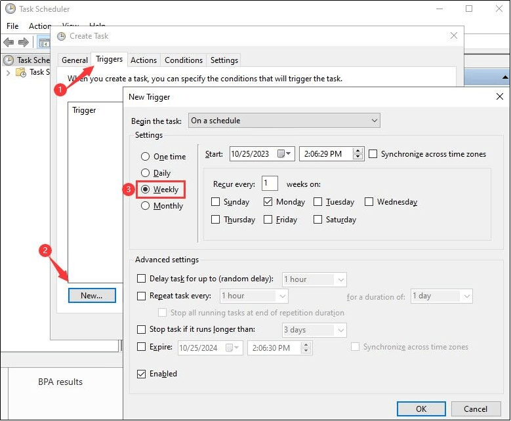Choose the Weekly schedule radio button
511x421 pixels.
click(x=146, y=190)
